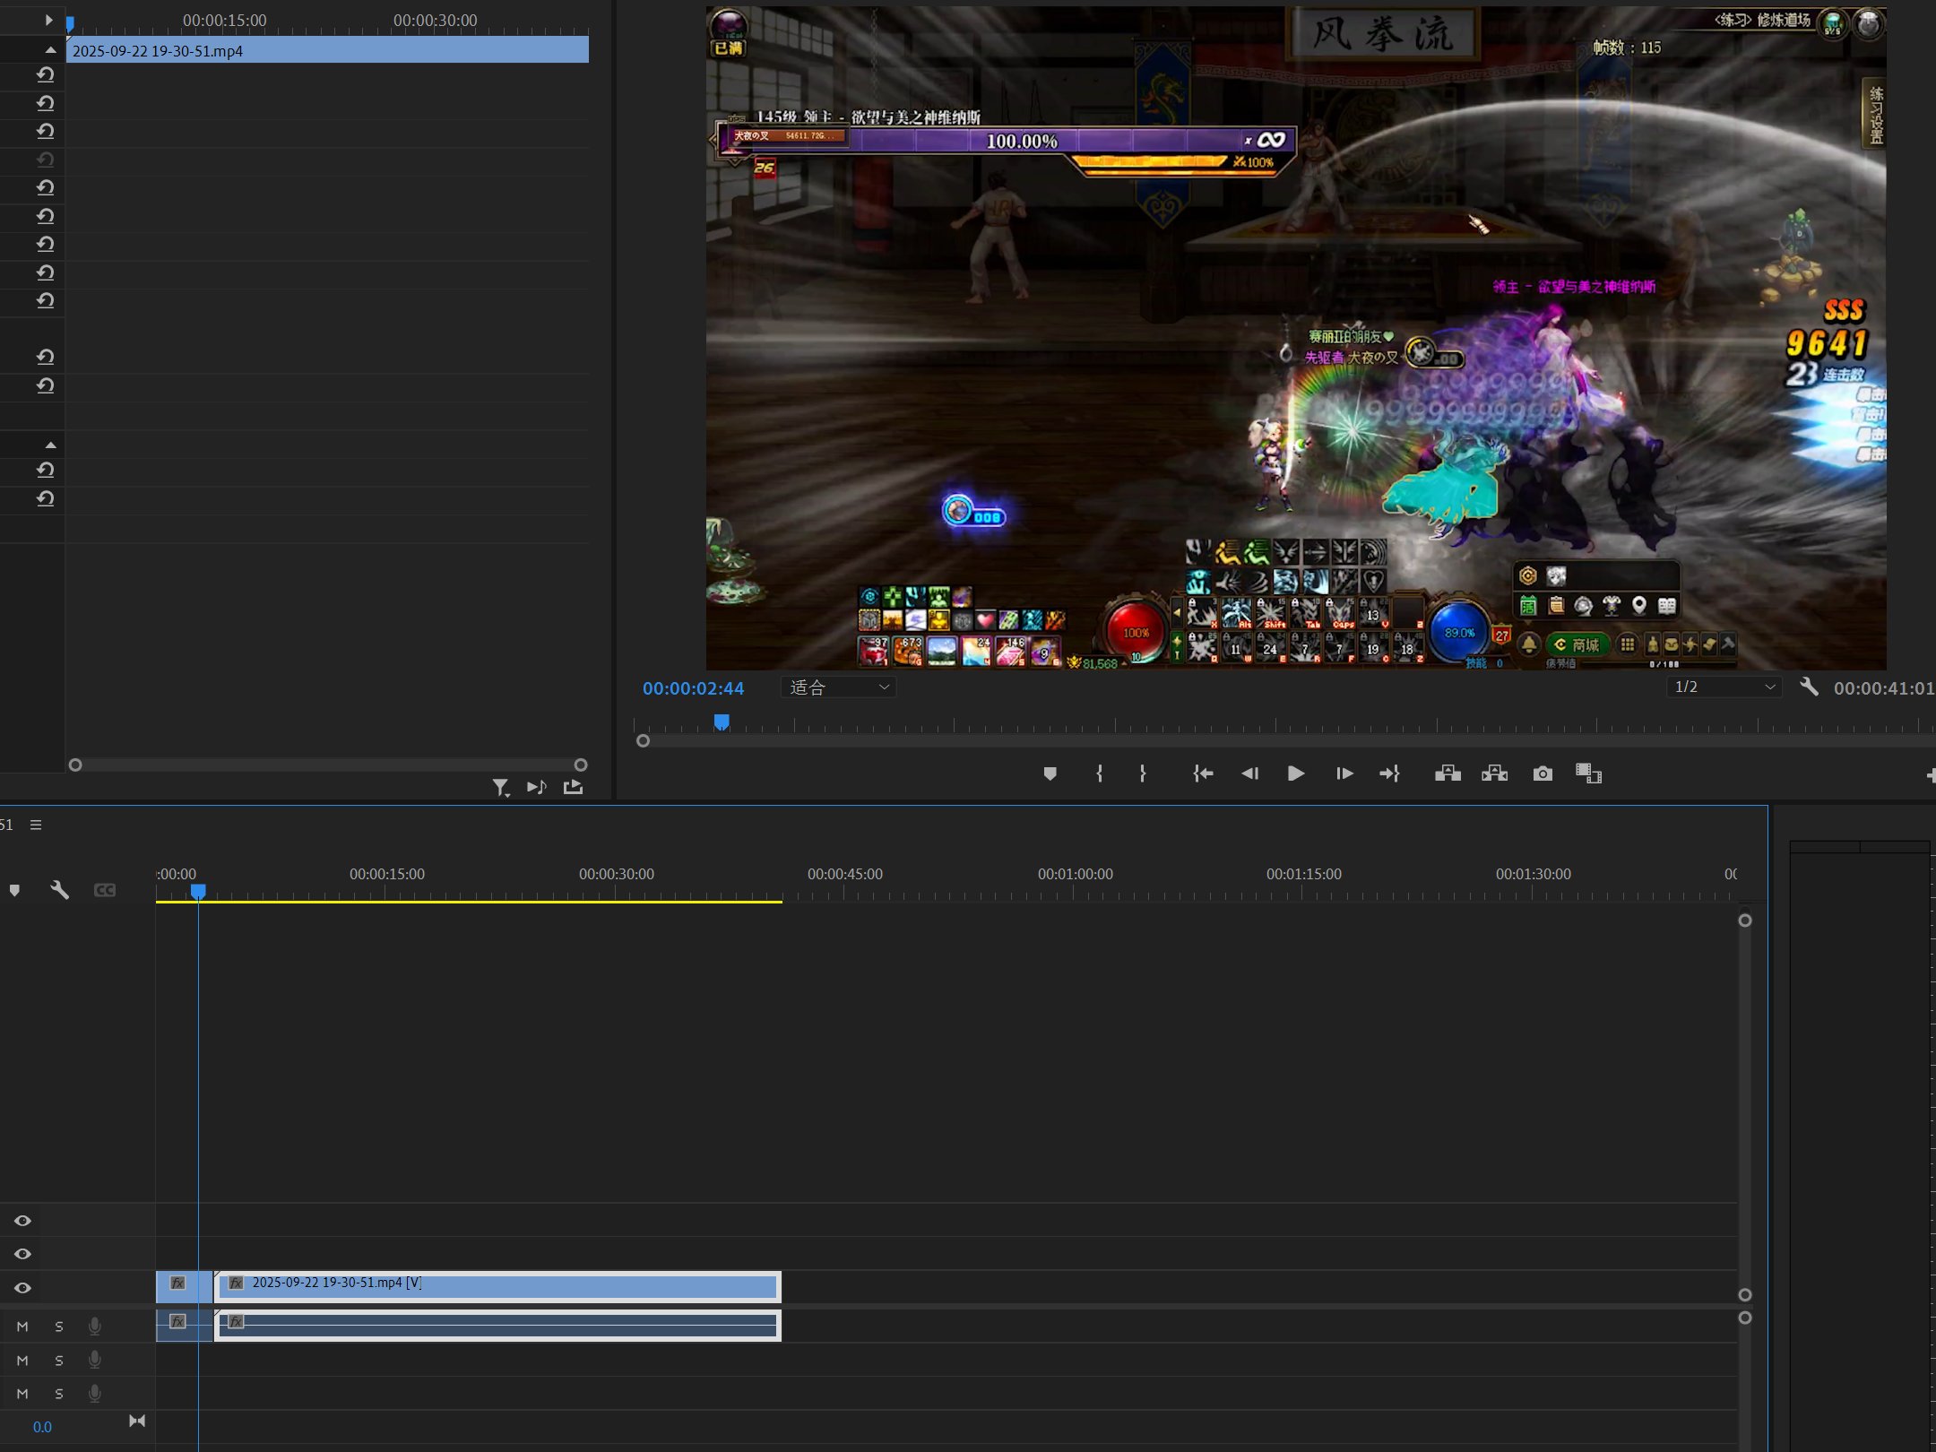Solo the lowest audio track
The height and width of the screenshot is (1452, 1936).
pyautogui.click(x=59, y=1394)
